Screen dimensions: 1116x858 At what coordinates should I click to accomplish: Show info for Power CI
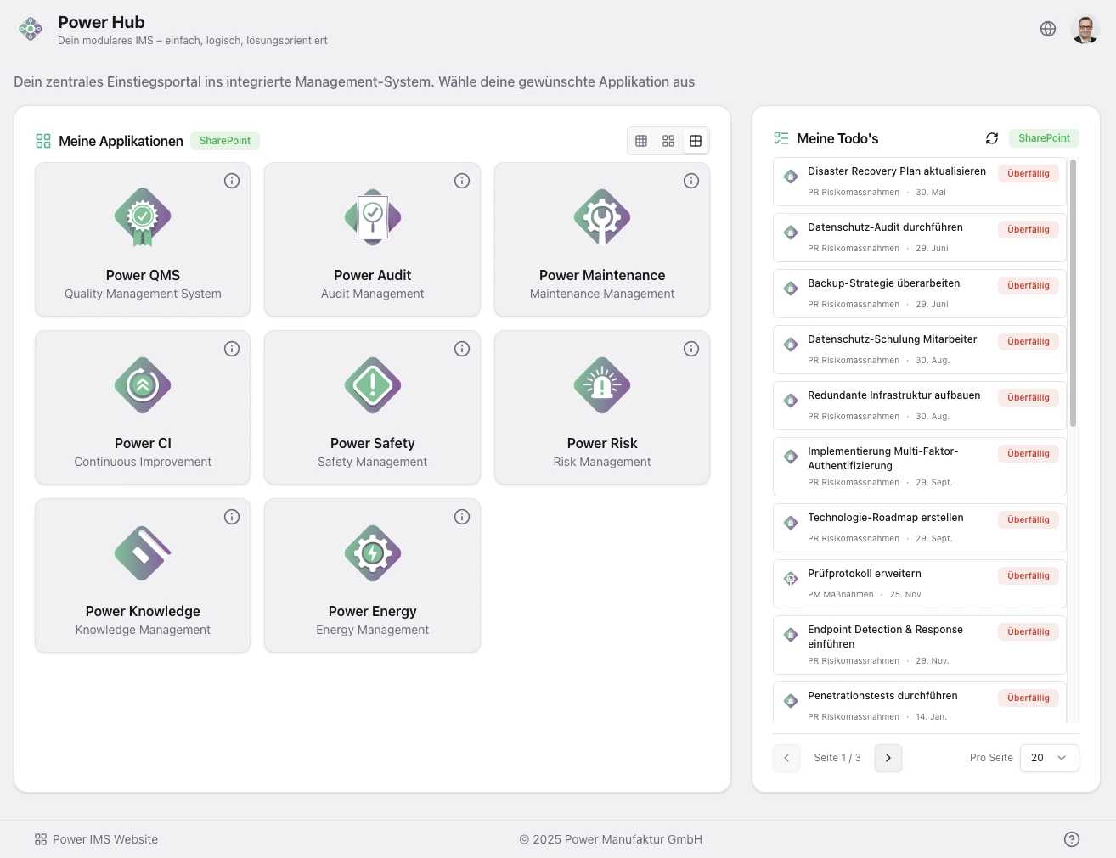tap(232, 349)
